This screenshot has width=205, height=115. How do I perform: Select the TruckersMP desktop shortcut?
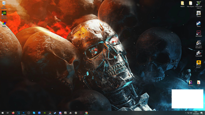click(198, 54)
